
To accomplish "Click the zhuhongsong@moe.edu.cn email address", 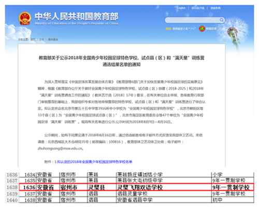I will pyautogui.click(x=60, y=149).
